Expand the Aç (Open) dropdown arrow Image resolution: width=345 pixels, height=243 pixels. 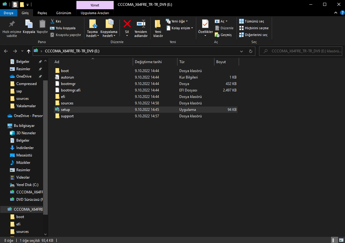pos(226,21)
